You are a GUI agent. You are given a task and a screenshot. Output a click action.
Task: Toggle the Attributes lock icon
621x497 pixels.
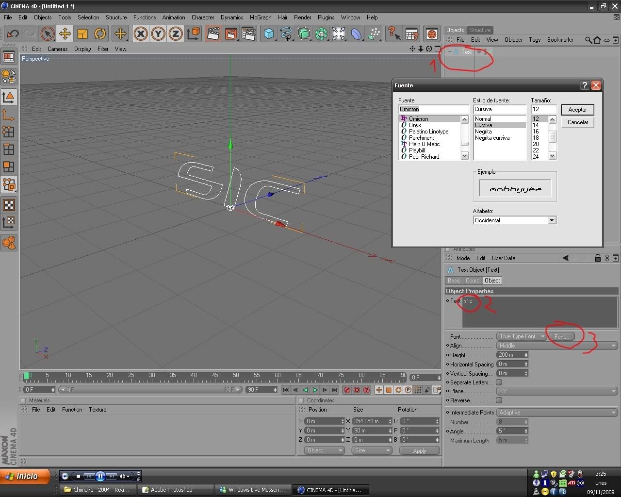(598, 258)
